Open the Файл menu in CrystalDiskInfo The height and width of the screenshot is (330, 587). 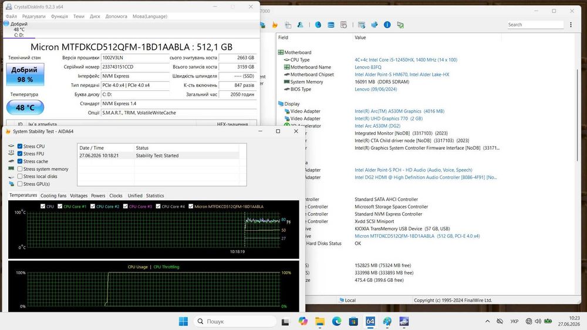[11, 16]
